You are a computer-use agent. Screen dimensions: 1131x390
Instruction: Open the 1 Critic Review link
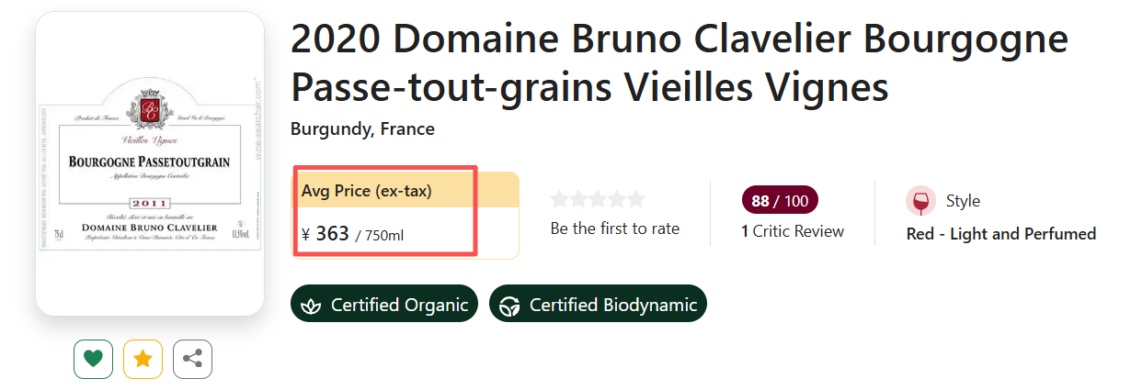pyautogui.click(x=793, y=231)
